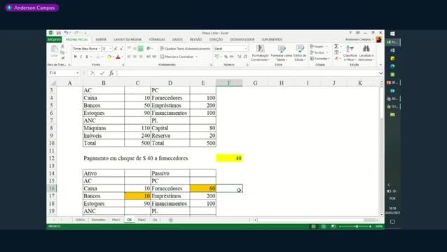This screenshot has width=447, height=252.
Task: Click the Save icon in quick access toolbar
Action: (x=58, y=33)
